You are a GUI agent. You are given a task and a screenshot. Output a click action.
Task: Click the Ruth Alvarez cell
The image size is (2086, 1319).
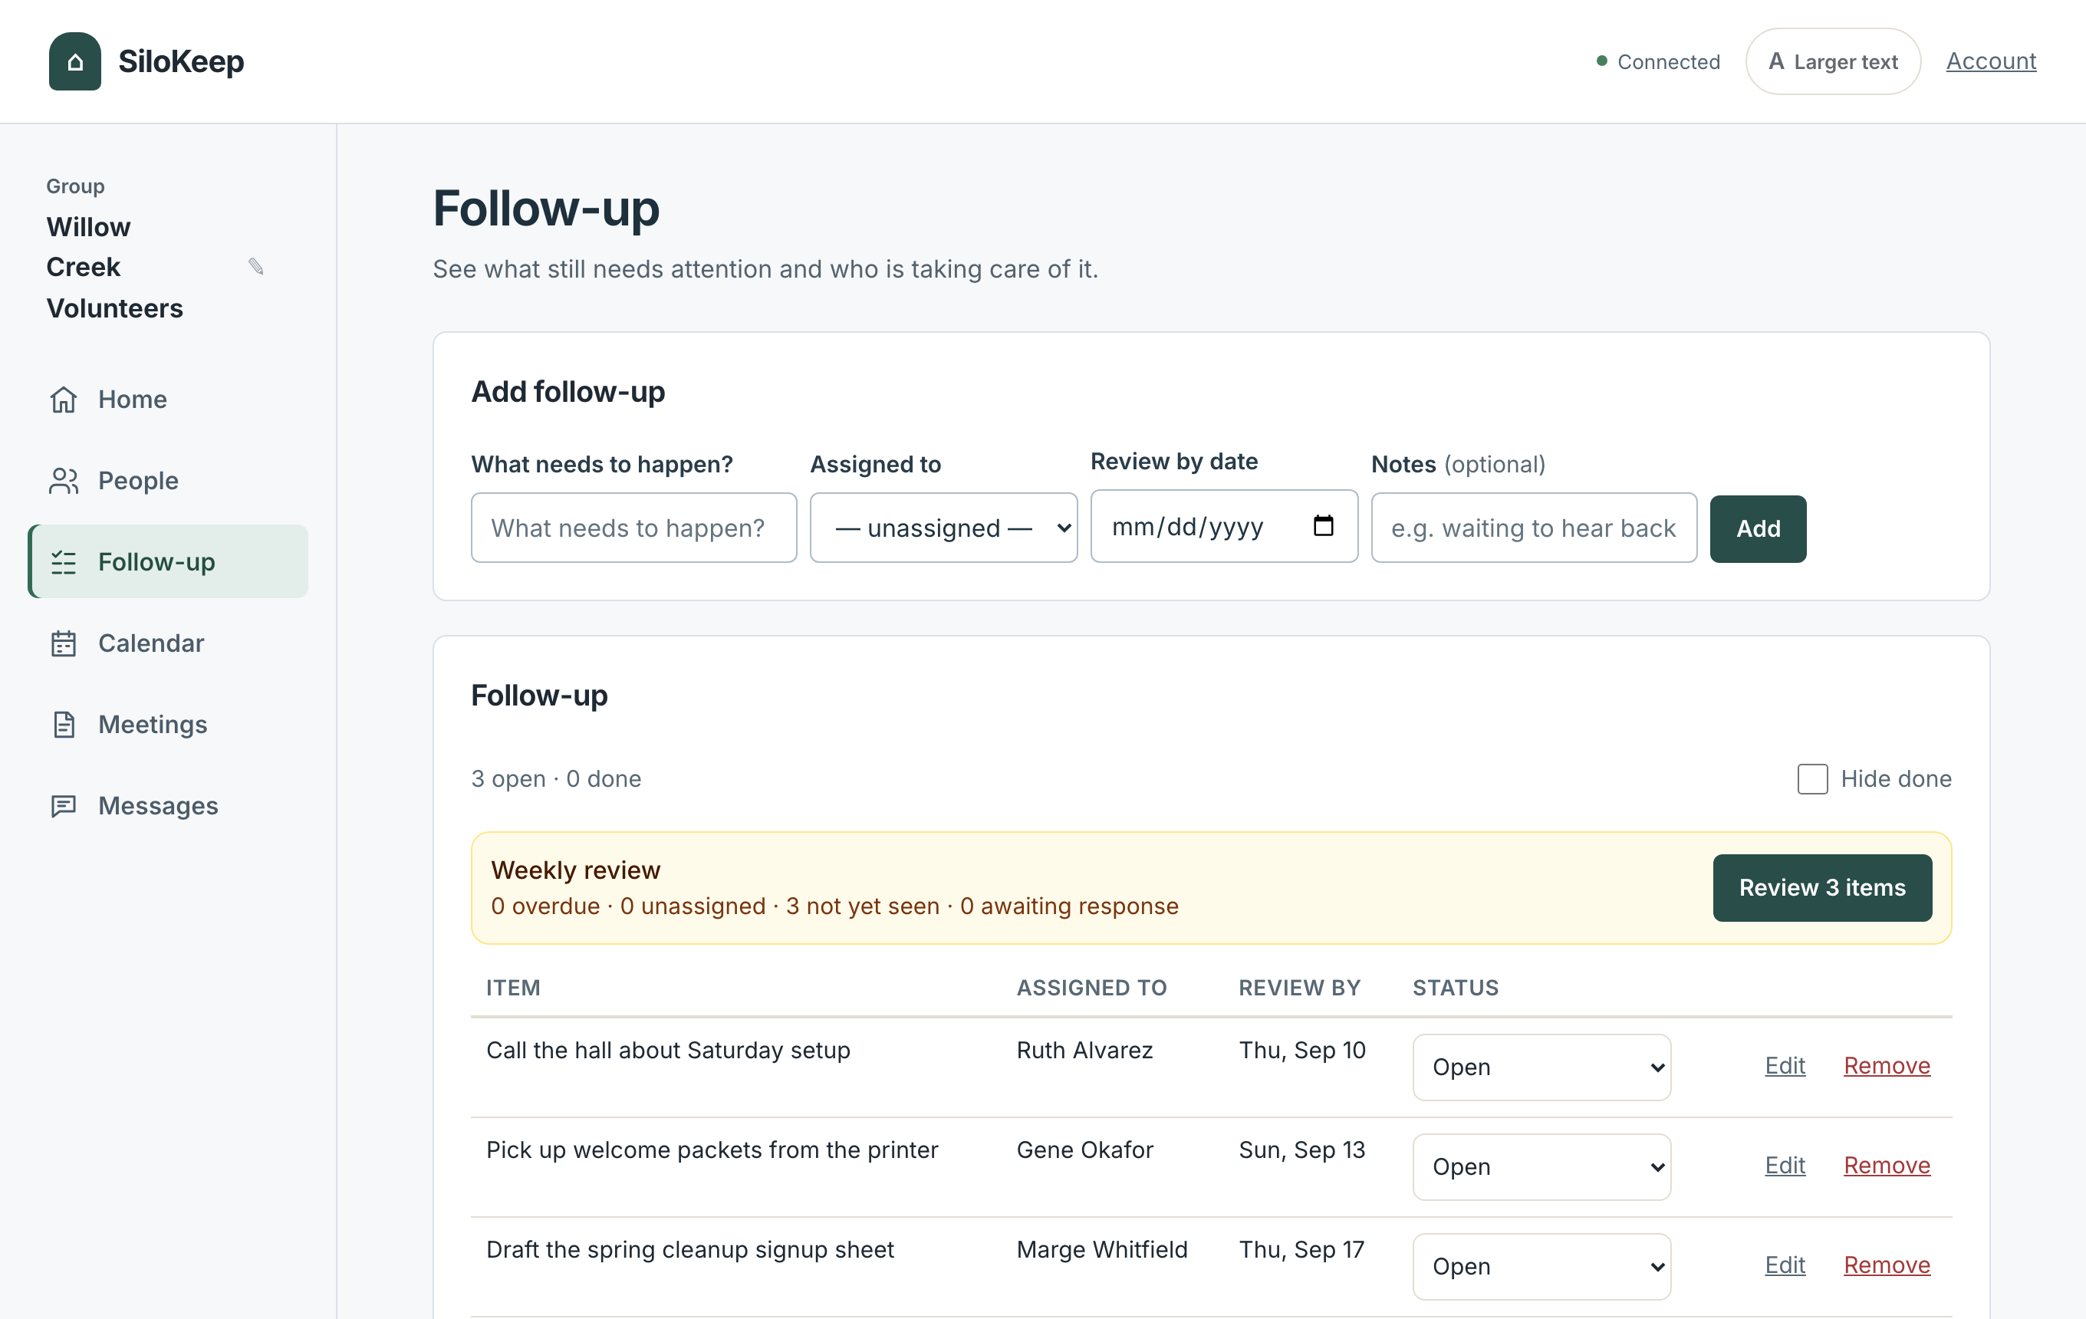click(x=1084, y=1051)
